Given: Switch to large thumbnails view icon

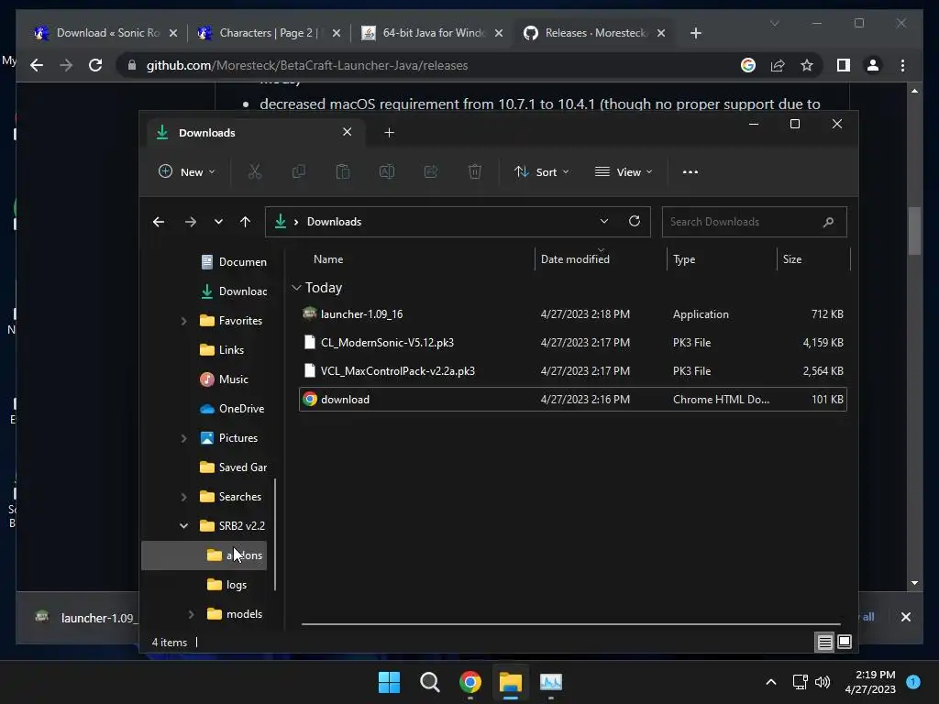Looking at the screenshot, I should coord(845,643).
